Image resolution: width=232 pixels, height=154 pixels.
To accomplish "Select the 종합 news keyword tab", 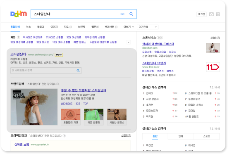I will pyautogui.click(x=155, y=136).
